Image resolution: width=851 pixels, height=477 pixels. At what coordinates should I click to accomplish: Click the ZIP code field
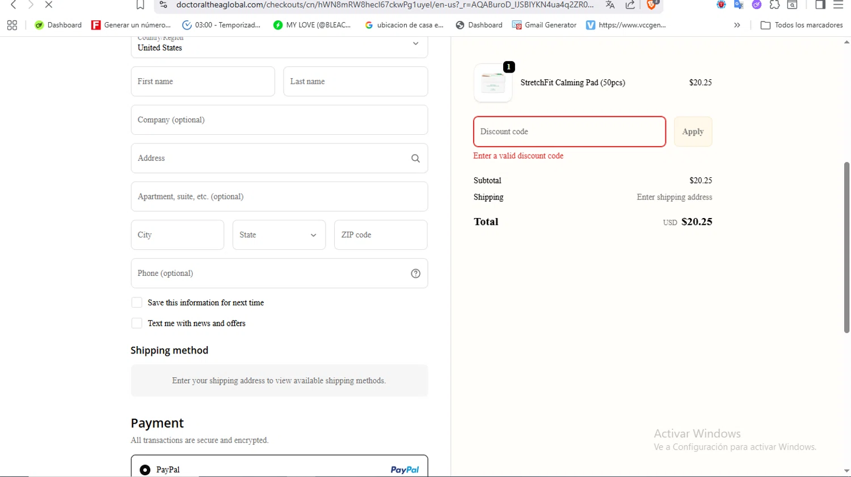pyautogui.click(x=381, y=235)
